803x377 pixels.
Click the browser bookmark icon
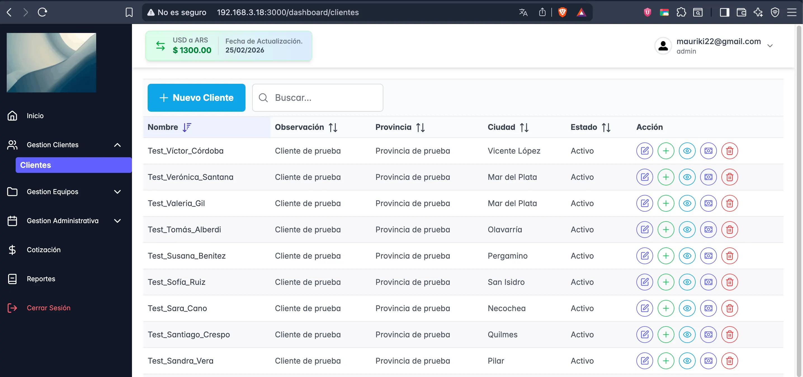pos(129,13)
